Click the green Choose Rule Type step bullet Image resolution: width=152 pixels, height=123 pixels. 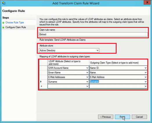[3, 23]
